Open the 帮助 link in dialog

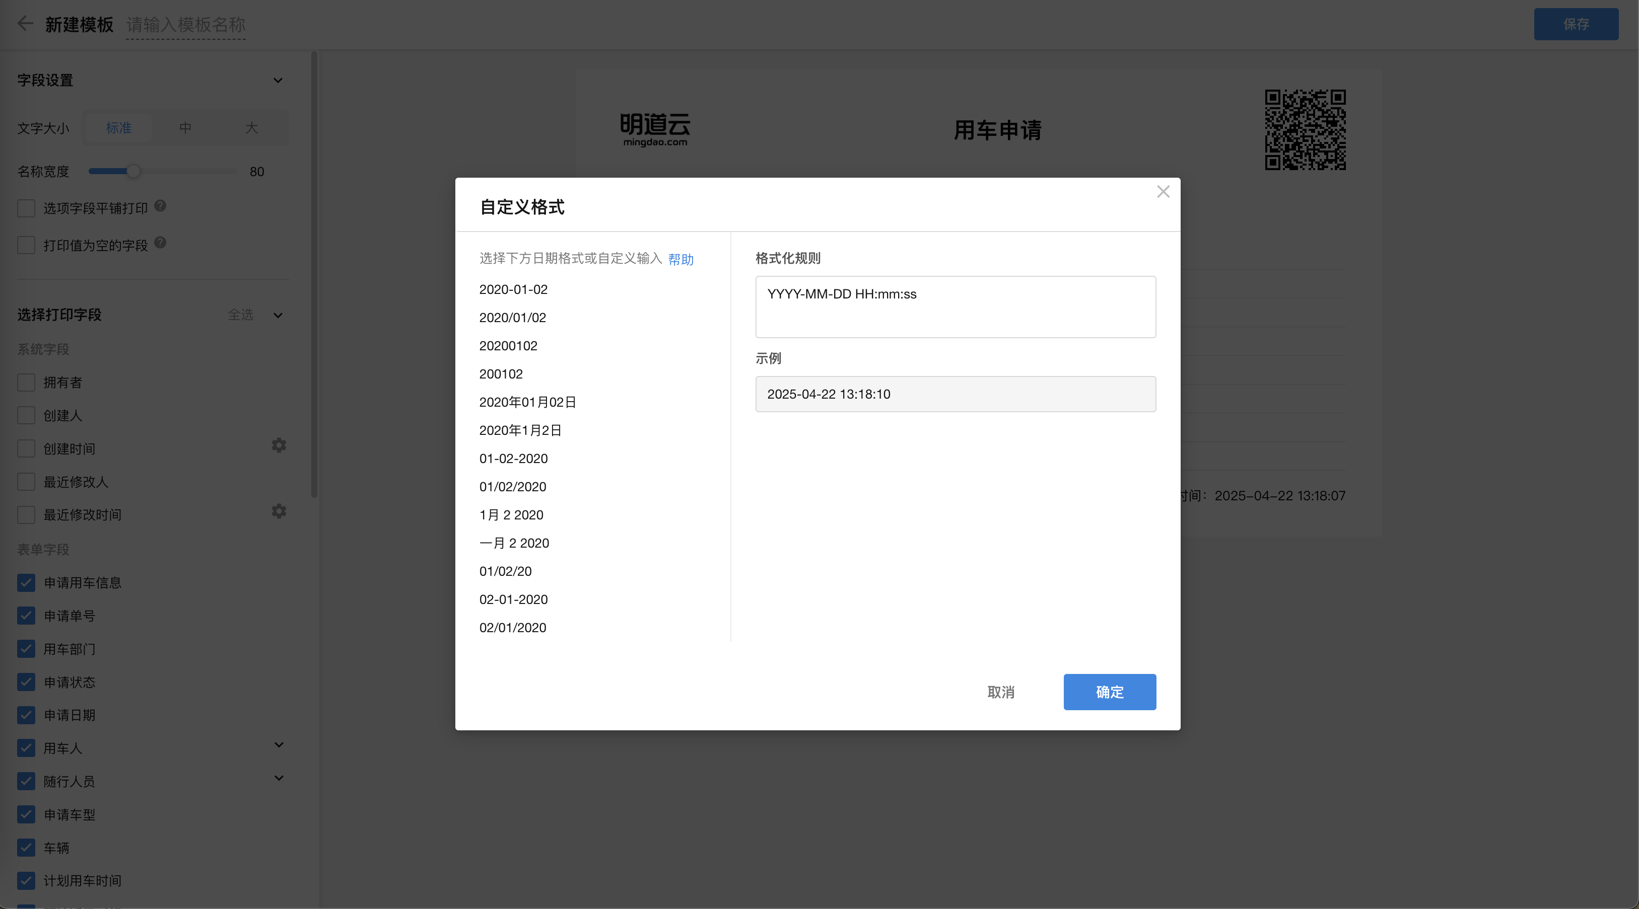[681, 259]
